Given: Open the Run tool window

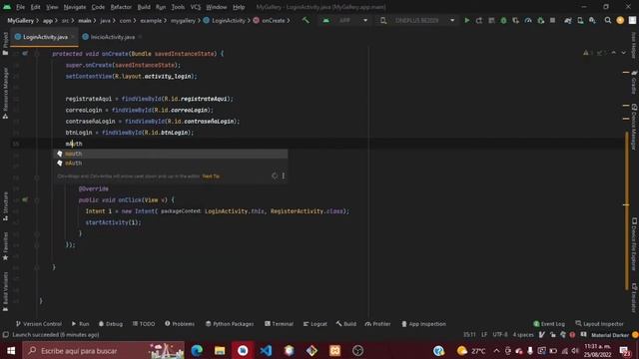Looking at the screenshot, I should click(x=80, y=324).
